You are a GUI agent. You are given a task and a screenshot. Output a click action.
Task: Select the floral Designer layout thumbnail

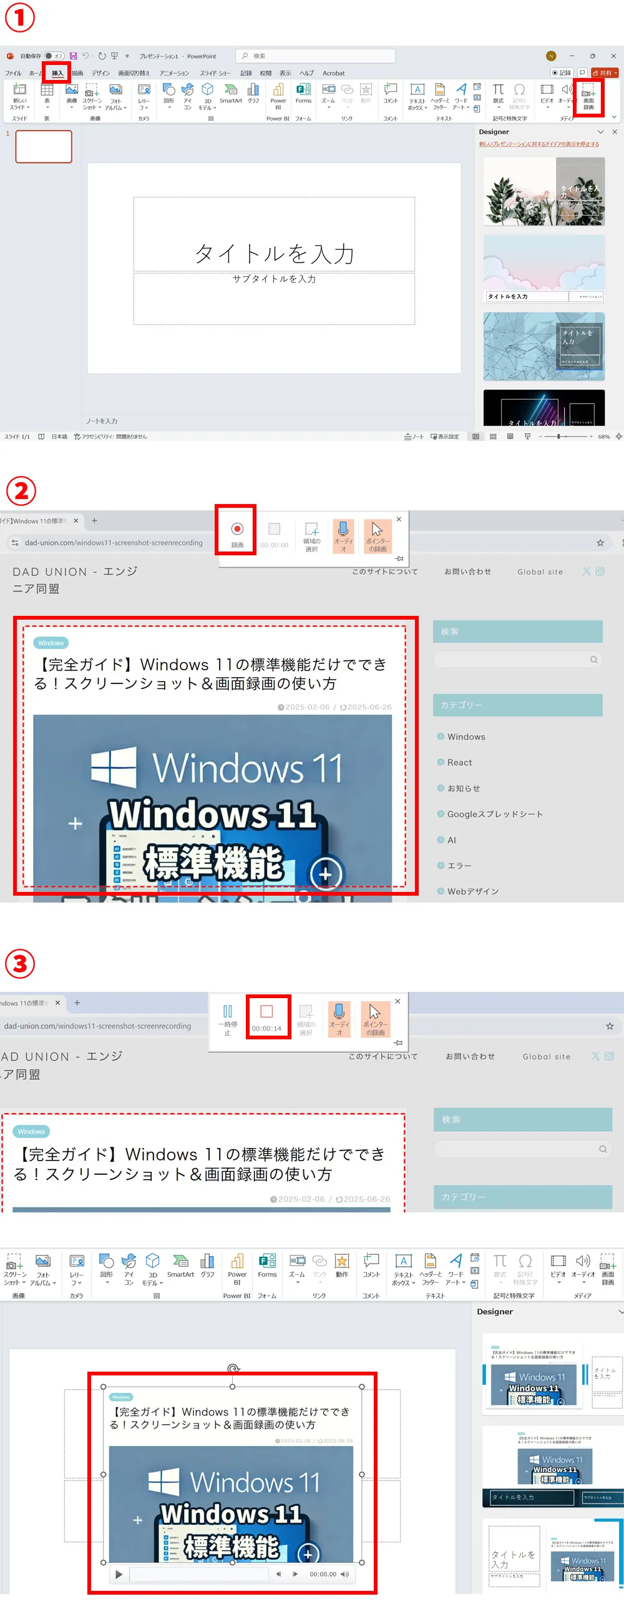pyautogui.click(x=544, y=192)
